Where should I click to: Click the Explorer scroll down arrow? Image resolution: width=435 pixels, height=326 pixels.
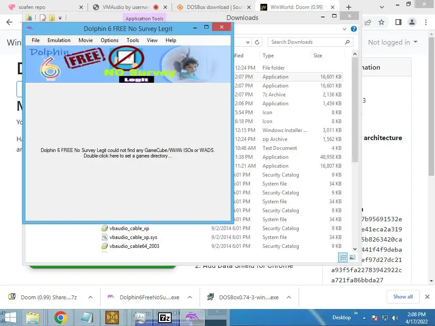[355, 249]
